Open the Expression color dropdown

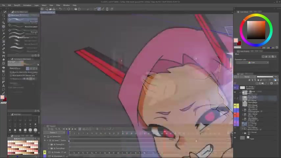252,63
